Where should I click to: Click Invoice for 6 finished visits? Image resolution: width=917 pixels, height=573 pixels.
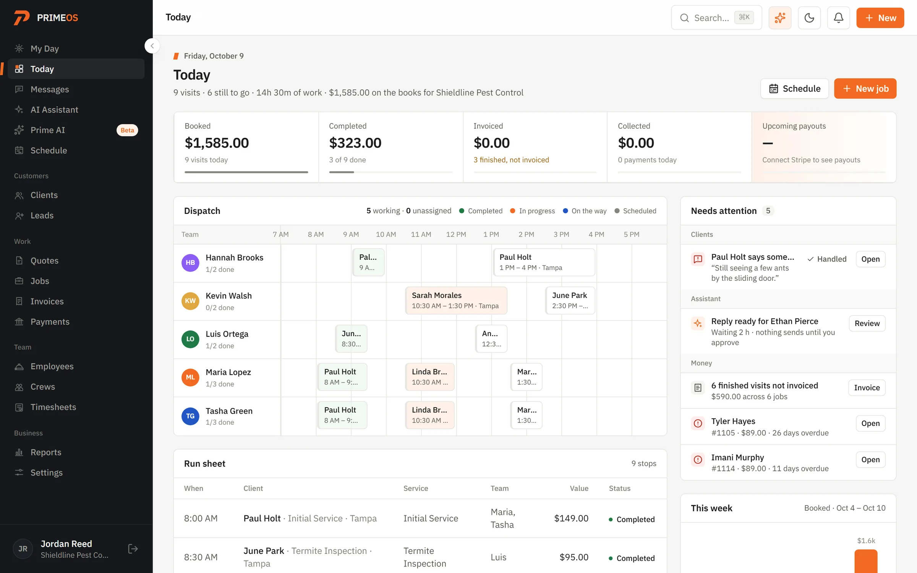tap(867, 388)
